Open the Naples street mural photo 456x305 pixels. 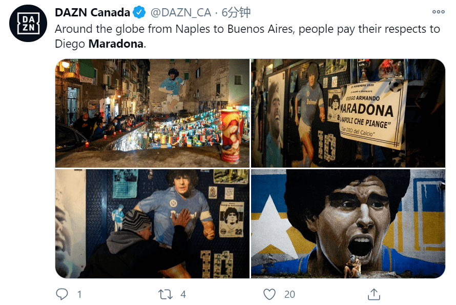152,113
